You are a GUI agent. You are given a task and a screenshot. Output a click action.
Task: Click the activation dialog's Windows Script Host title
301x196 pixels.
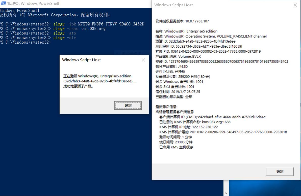point(81,60)
